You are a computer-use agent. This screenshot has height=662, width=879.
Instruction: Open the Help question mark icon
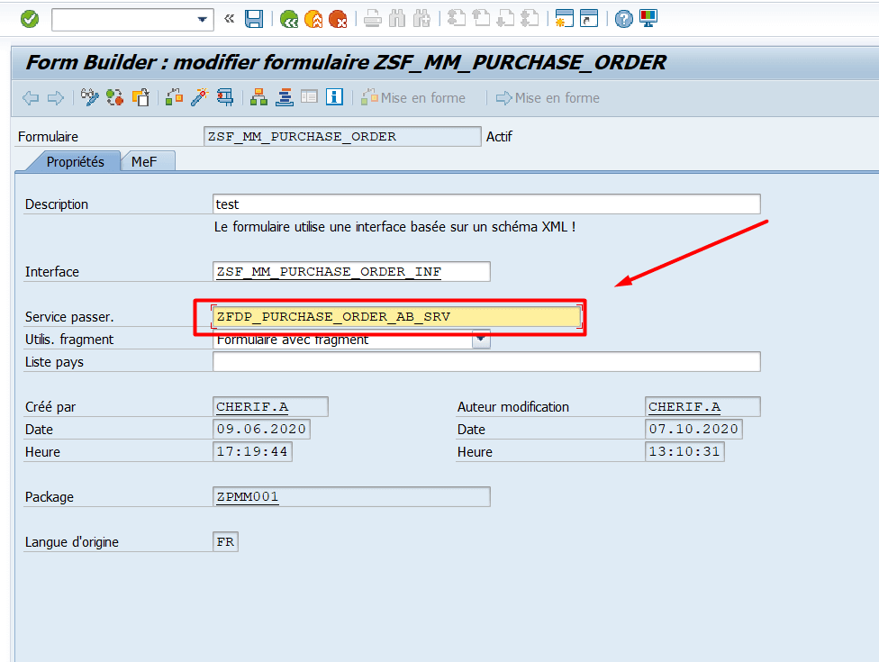[623, 19]
